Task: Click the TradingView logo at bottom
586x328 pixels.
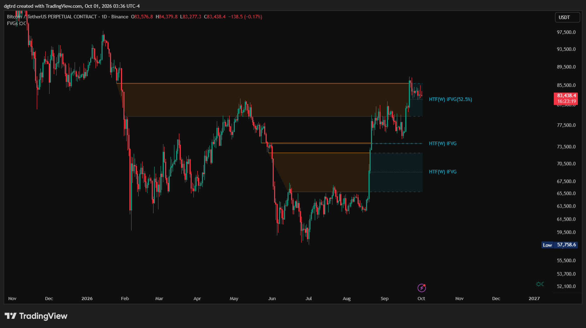Action: (x=36, y=316)
